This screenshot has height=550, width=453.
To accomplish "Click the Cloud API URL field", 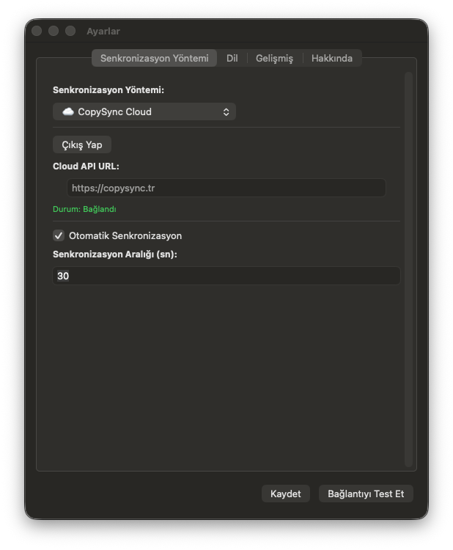I will tap(226, 188).
